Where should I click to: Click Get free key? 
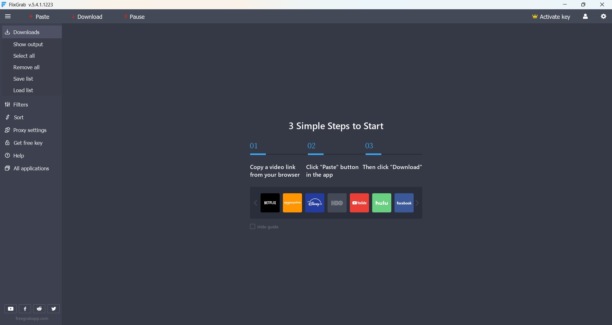pyautogui.click(x=28, y=143)
